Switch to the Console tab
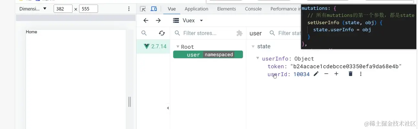This screenshot has width=418, height=129. click(253, 9)
